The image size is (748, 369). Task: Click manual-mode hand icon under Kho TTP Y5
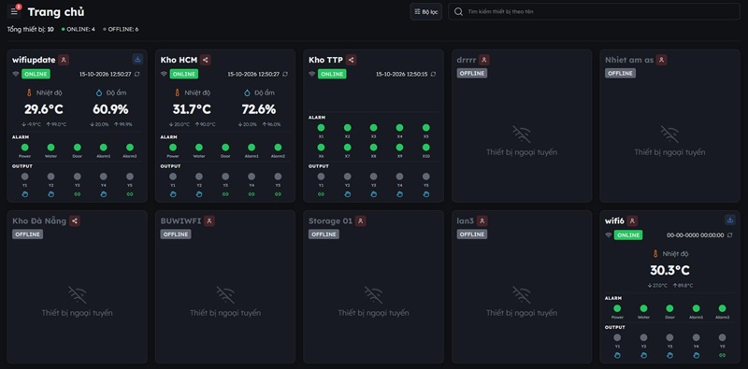[426, 194]
